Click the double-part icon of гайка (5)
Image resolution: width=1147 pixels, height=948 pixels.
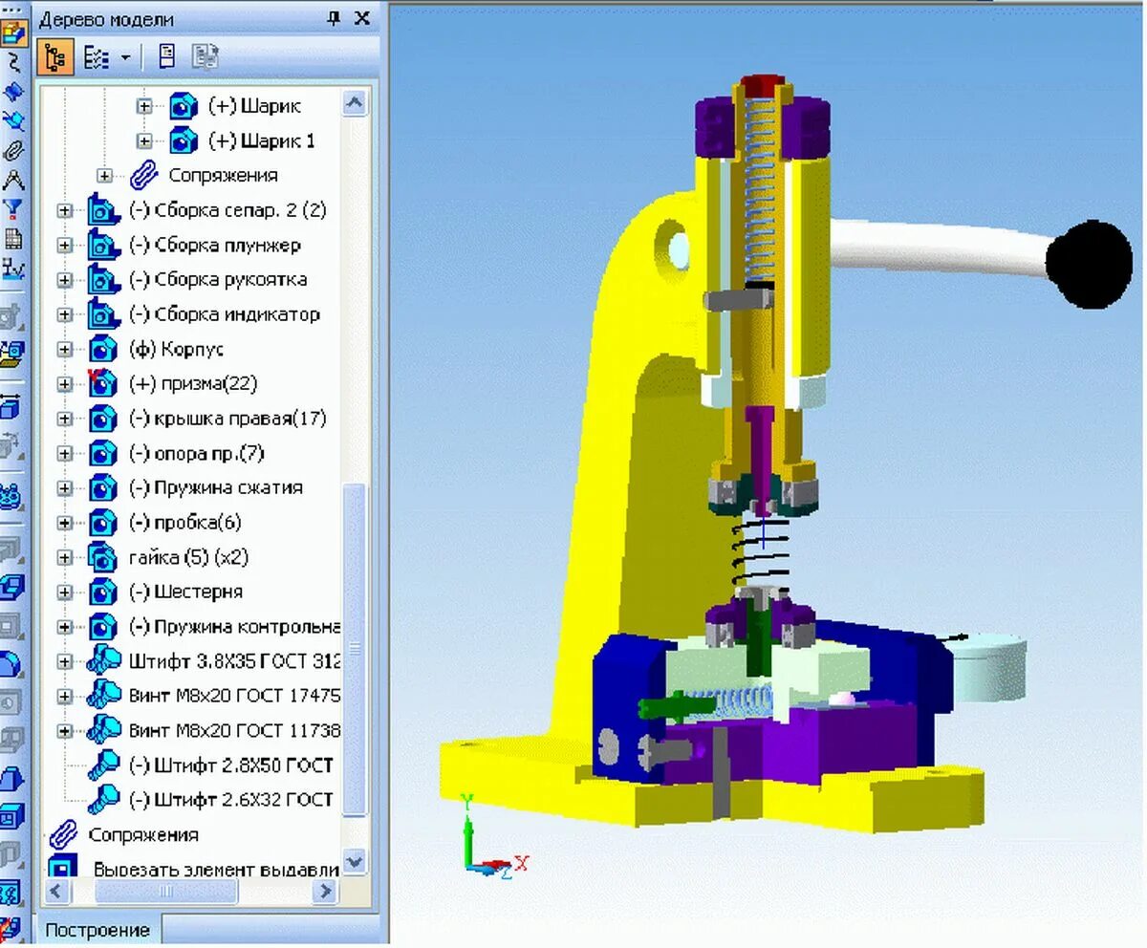tap(101, 556)
